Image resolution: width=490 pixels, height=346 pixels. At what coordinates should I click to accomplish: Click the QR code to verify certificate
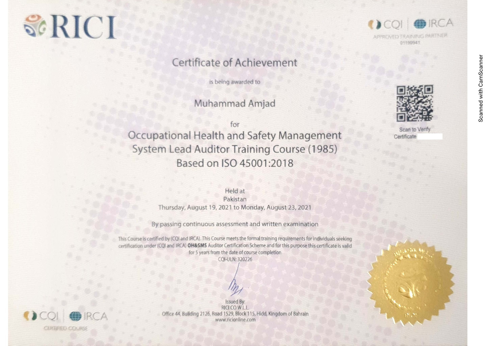tap(414, 103)
